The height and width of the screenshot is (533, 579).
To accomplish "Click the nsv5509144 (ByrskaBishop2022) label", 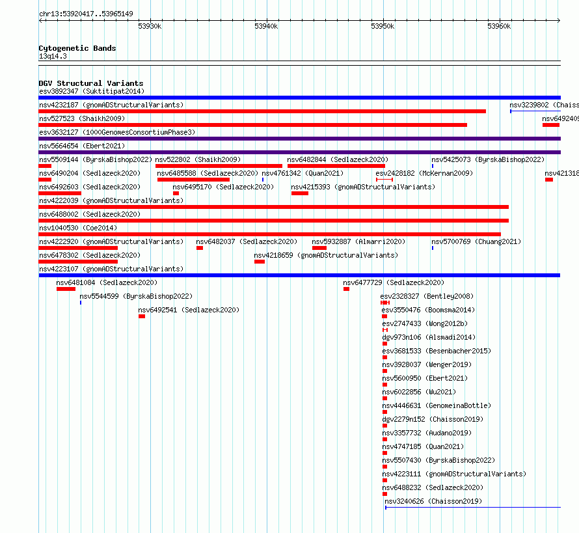I will [96, 159].
